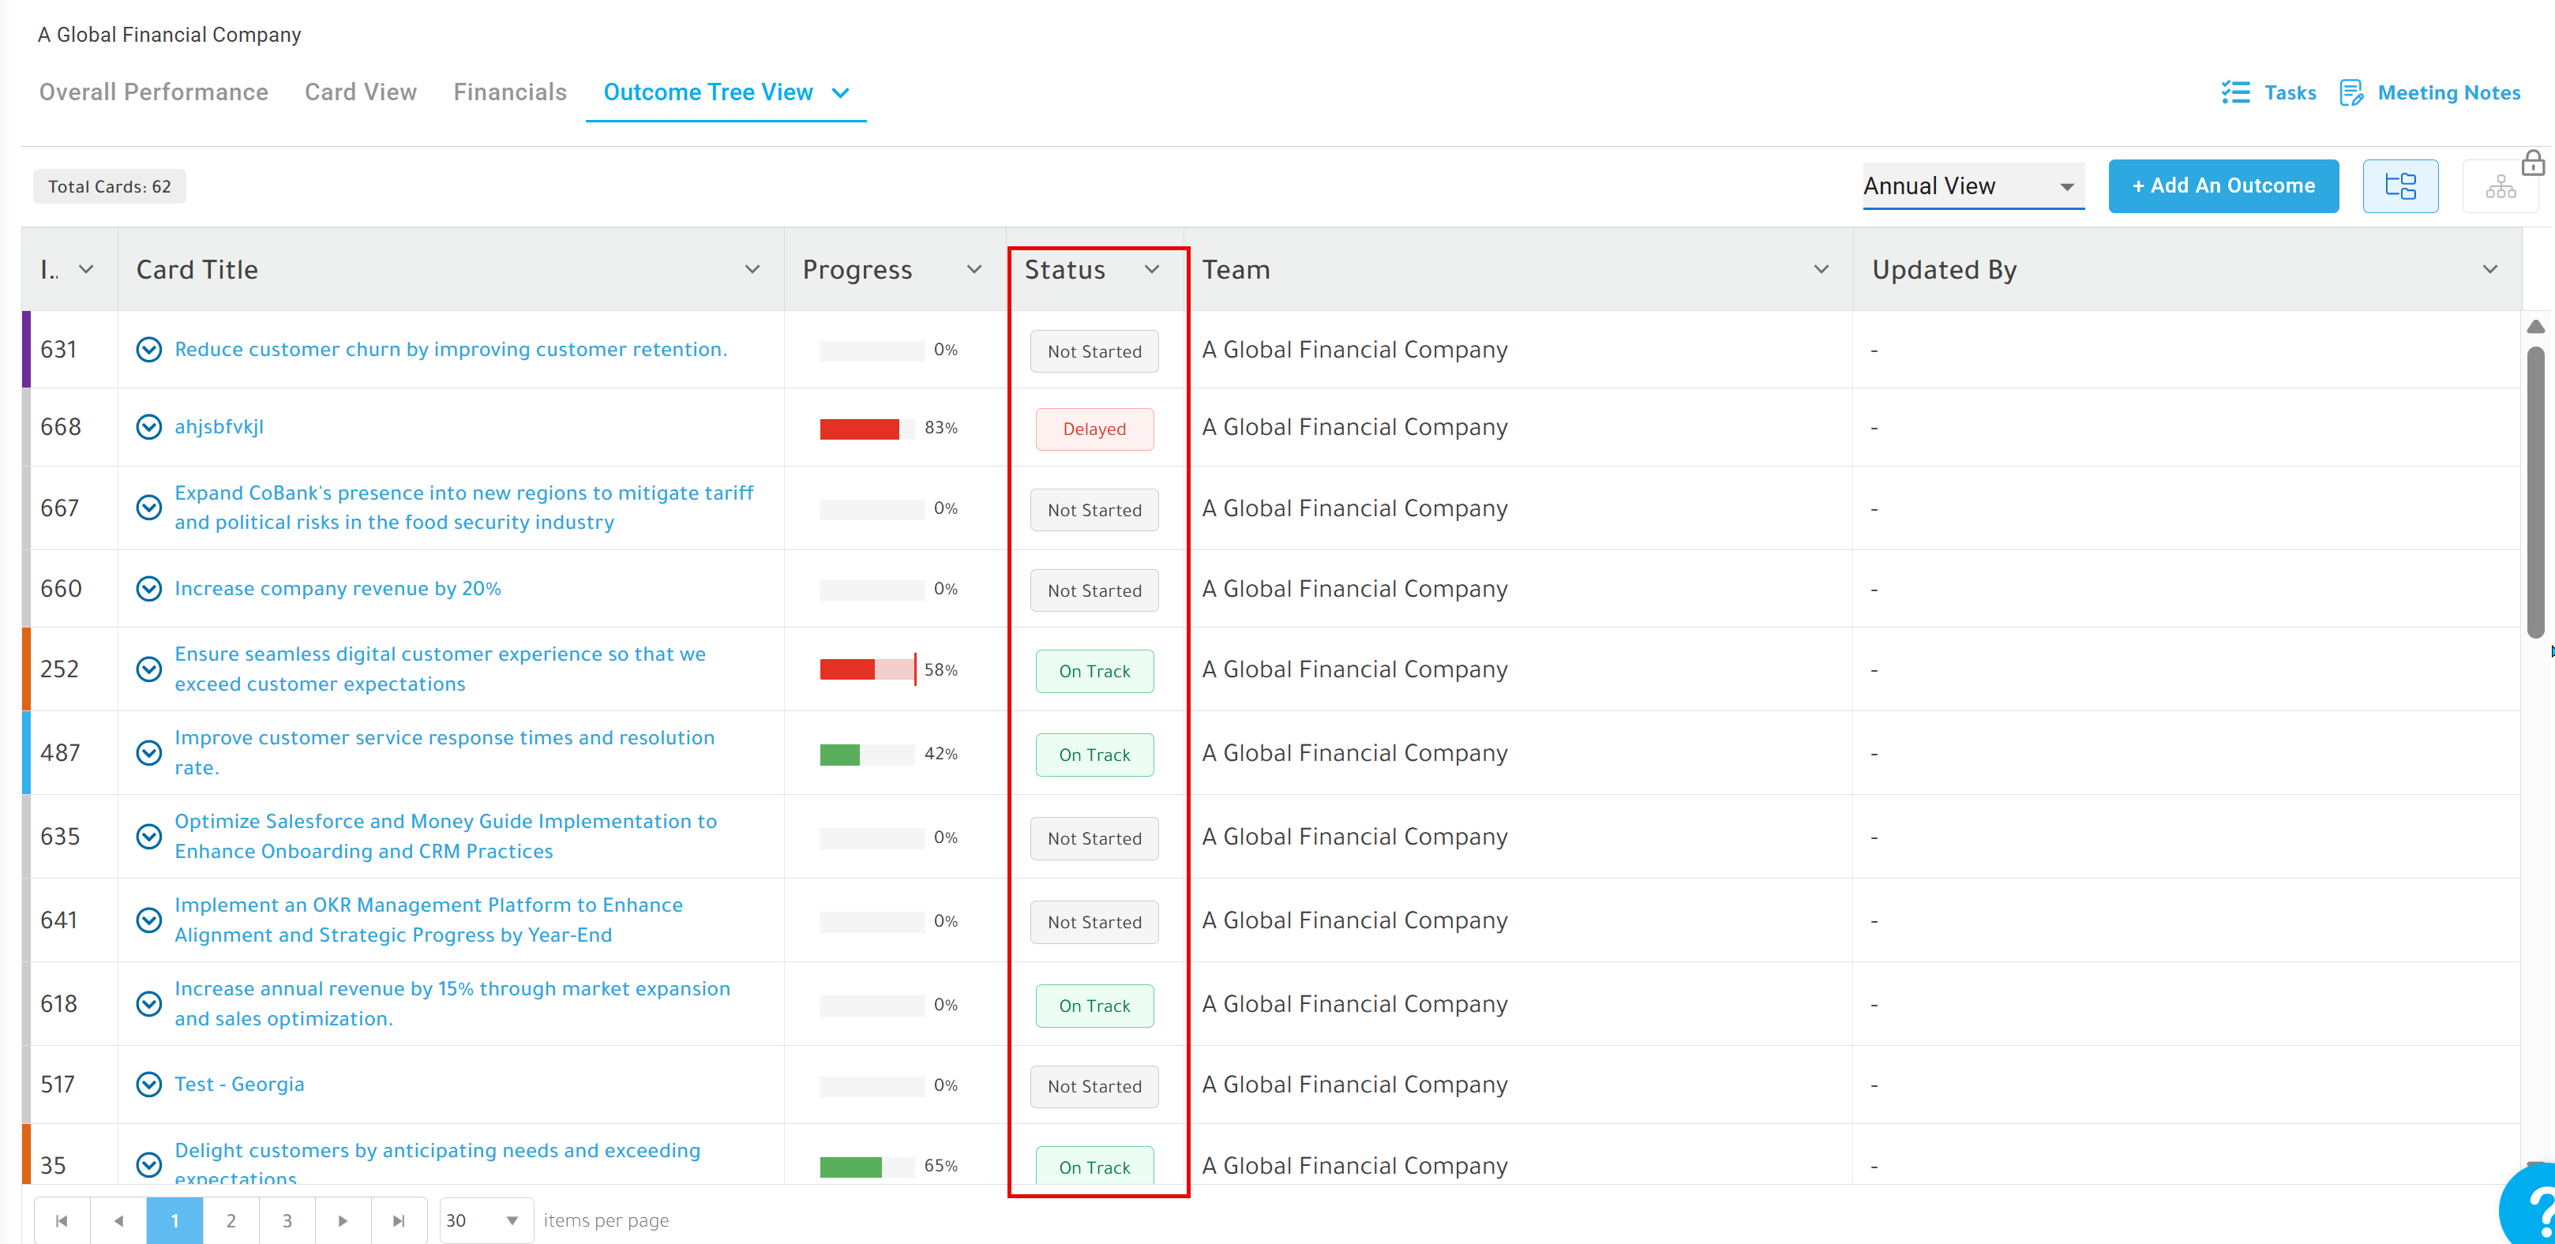Viewport: 2555px width, 1244px height.
Task: Switch to the hierarchy chart view icon
Action: pos(2501,185)
